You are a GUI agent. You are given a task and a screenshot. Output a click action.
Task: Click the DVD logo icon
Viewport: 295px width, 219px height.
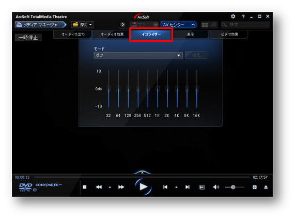(x=25, y=187)
